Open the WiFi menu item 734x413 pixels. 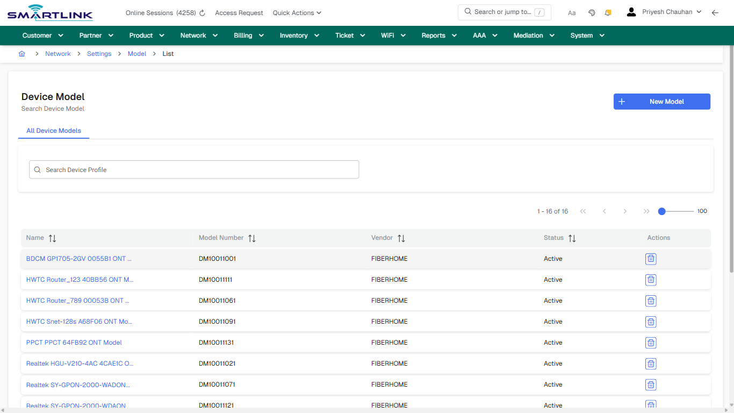(393, 35)
